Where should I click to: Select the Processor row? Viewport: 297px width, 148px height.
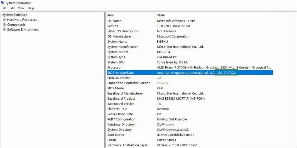[x=189, y=68]
